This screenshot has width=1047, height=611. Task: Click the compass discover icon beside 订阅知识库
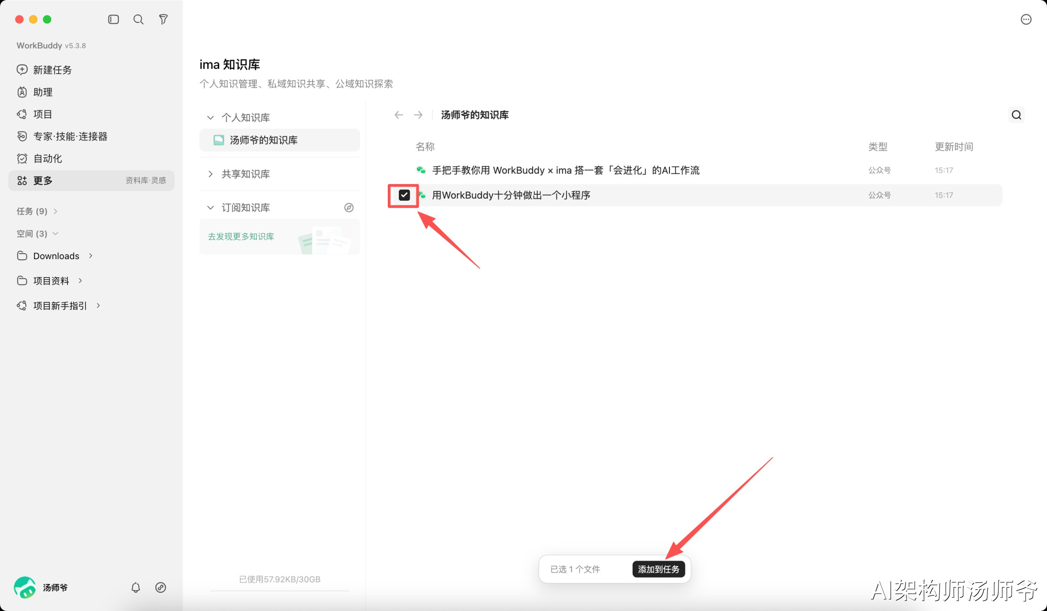click(x=349, y=207)
